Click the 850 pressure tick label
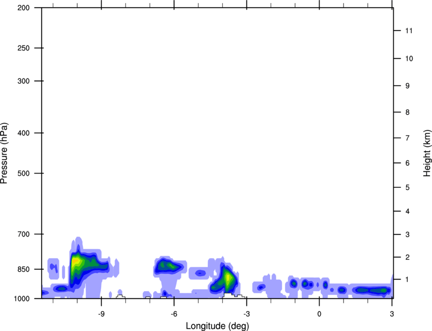This screenshot has height=331, width=432. 23,269
